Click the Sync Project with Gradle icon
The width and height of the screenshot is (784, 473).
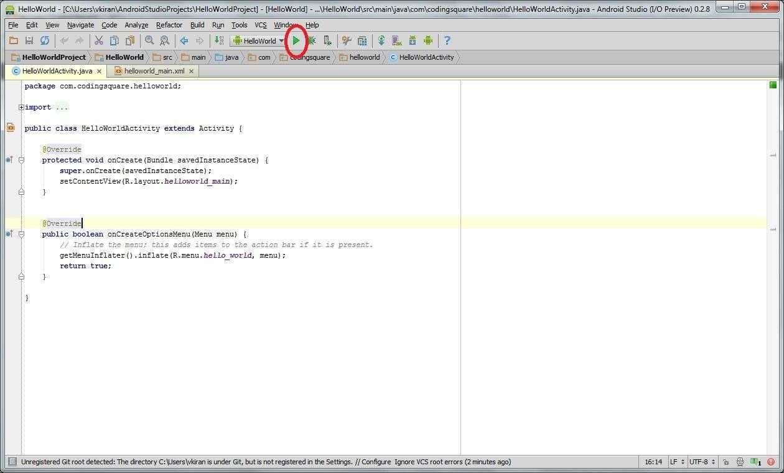click(x=381, y=40)
